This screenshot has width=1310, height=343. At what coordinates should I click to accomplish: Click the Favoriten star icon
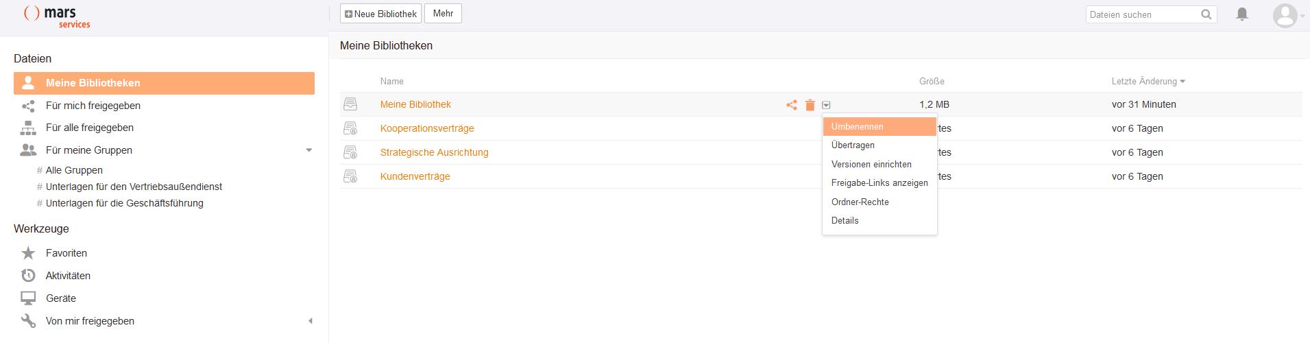pos(28,253)
